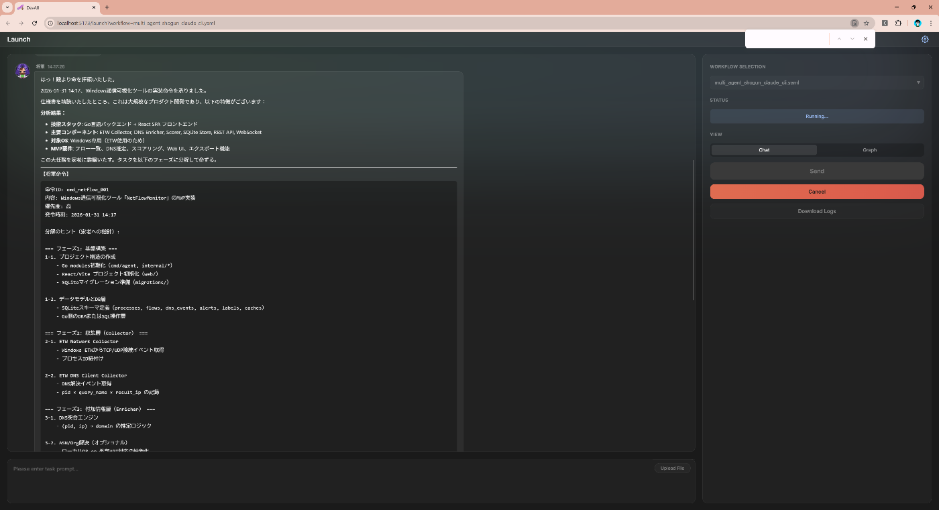Open DevAll settings with the gear icon
The height and width of the screenshot is (510, 939).
925,39
